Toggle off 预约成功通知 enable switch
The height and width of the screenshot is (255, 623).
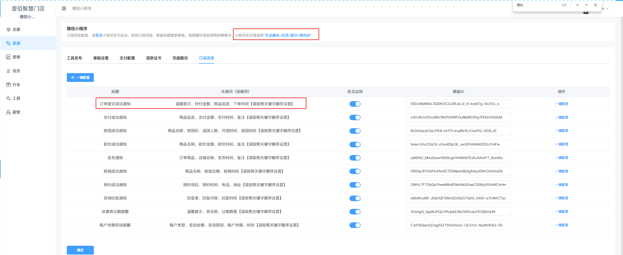coord(355,185)
